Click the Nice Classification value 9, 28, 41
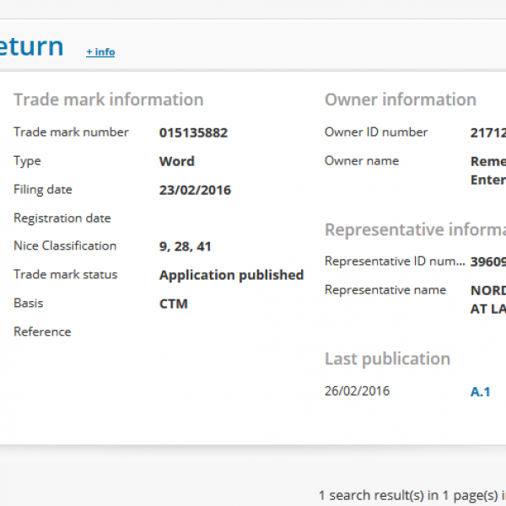The image size is (506, 506). point(185,246)
